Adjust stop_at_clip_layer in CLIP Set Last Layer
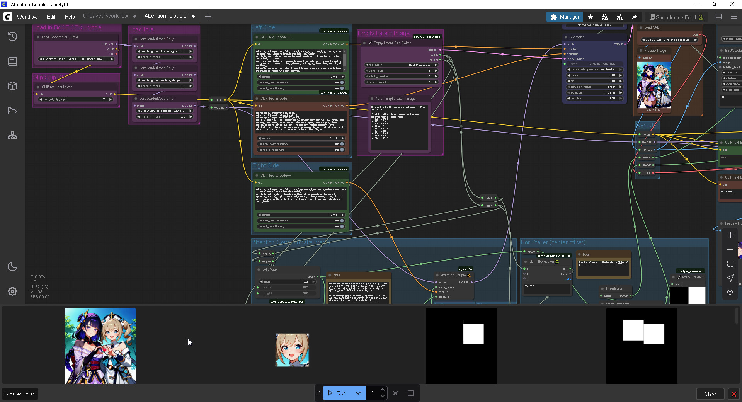This screenshot has height=402, width=742. tap(76, 99)
